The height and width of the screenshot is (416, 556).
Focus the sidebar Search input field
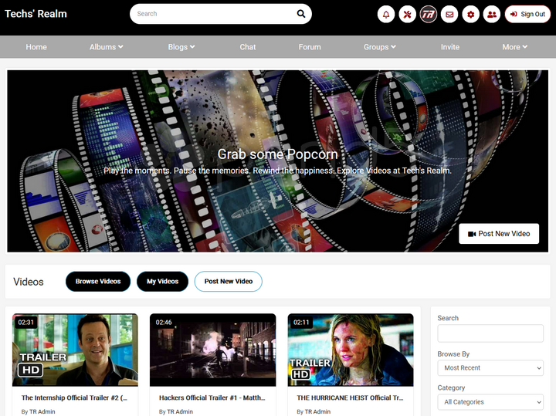coord(490,333)
